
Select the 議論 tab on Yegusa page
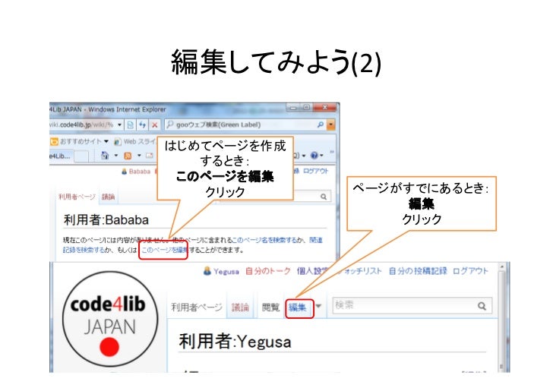[240, 307]
